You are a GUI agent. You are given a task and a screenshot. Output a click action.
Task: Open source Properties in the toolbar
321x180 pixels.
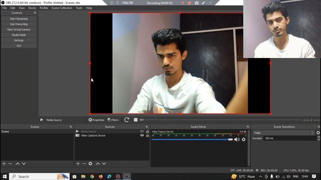point(96,120)
